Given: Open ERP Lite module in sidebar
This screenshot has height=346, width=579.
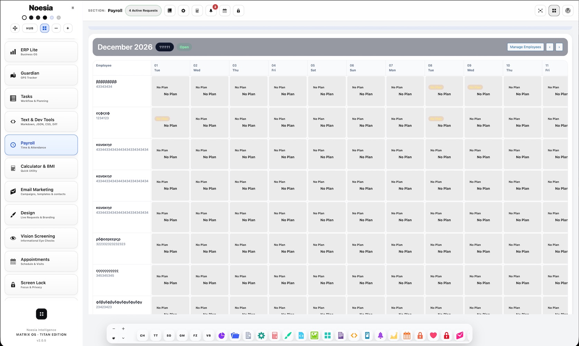Looking at the screenshot, I should [41, 52].
